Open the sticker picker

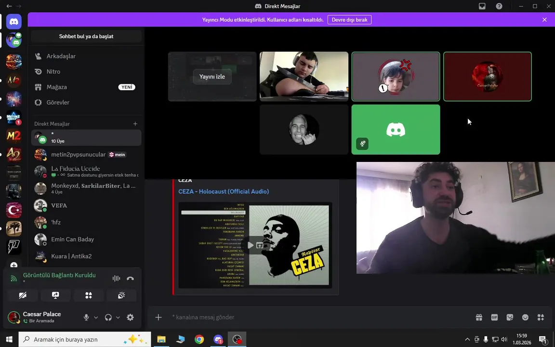tap(510, 317)
